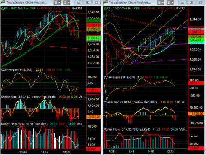Select the red 1,338.05 price marker
This screenshot has height=155, width=206.
click(94, 25)
